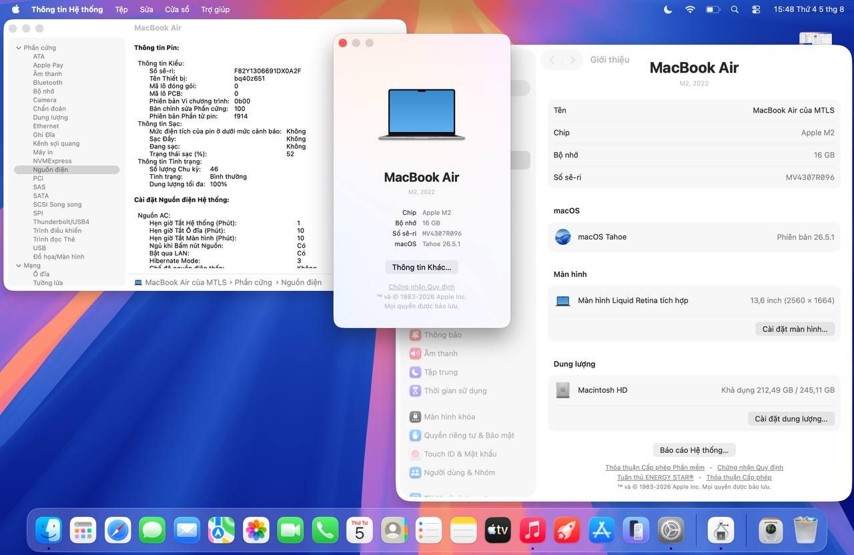Check the battery status icon in menu bar
Image resolution: width=854 pixels, height=555 pixels.
[713, 9]
